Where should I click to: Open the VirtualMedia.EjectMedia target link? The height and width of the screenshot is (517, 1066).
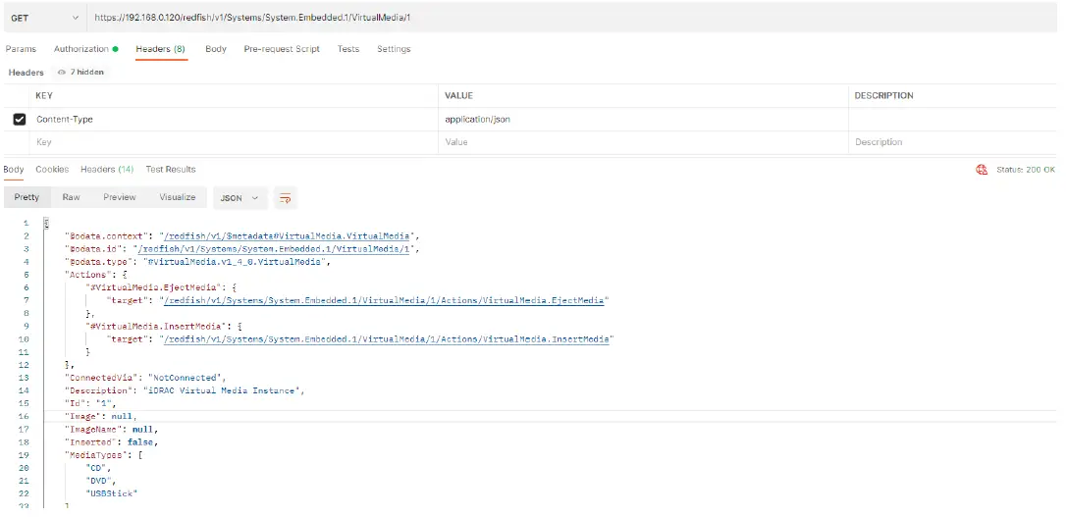(x=384, y=300)
